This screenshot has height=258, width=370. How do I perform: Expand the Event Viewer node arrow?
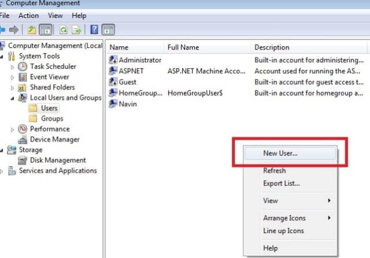(12, 77)
